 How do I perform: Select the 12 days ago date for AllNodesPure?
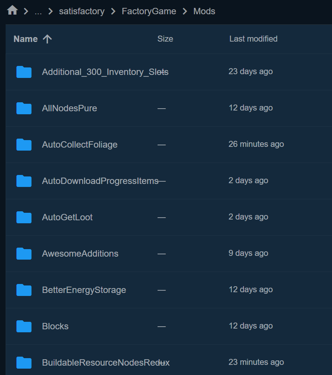click(x=251, y=108)
